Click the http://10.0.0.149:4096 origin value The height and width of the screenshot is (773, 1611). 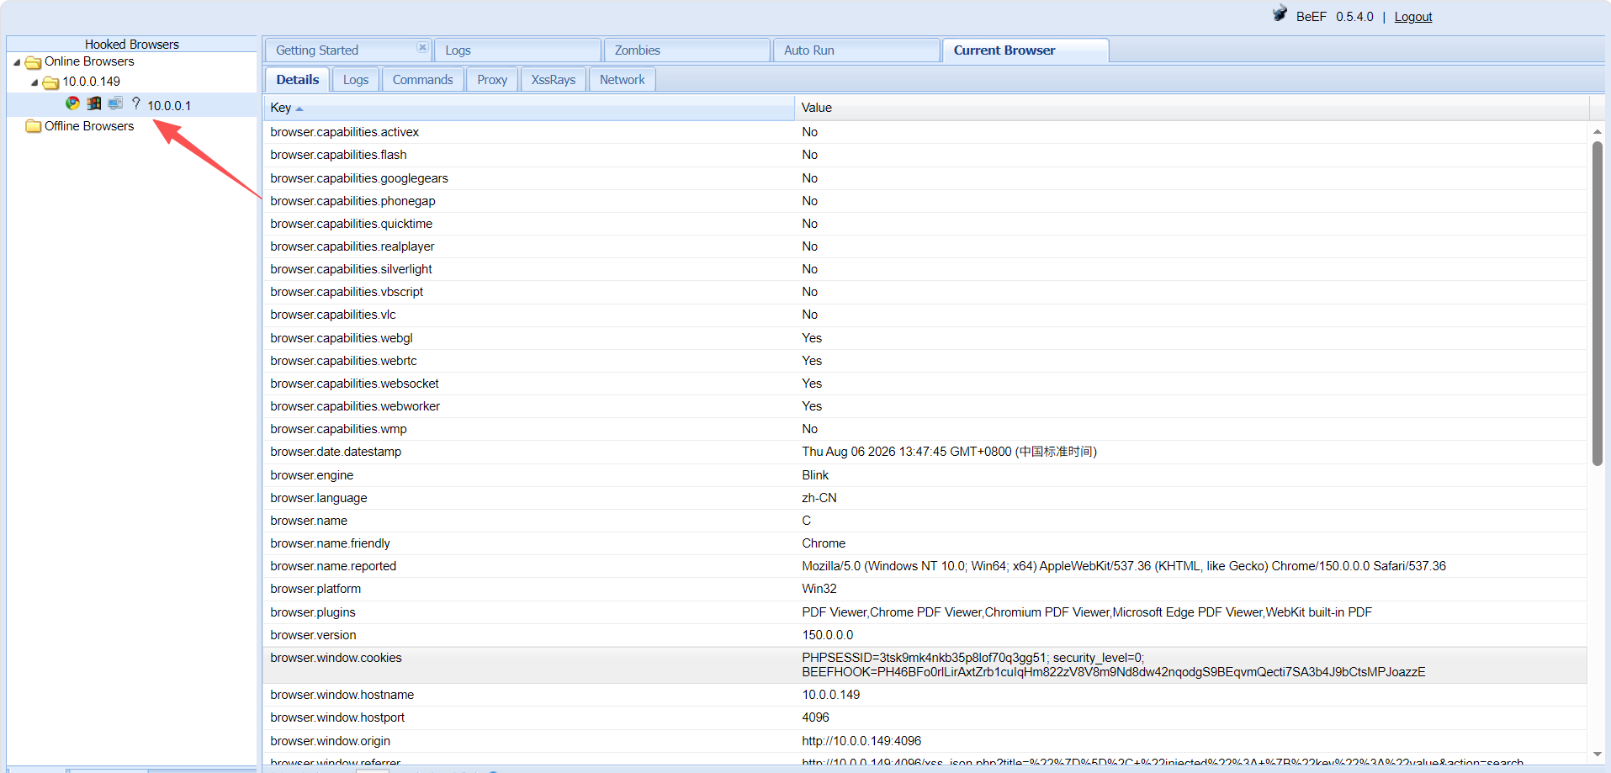pos(861,741)
